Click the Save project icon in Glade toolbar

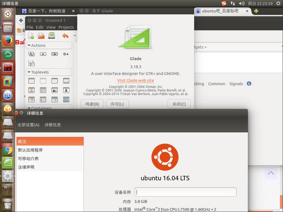tap(52, 35)
